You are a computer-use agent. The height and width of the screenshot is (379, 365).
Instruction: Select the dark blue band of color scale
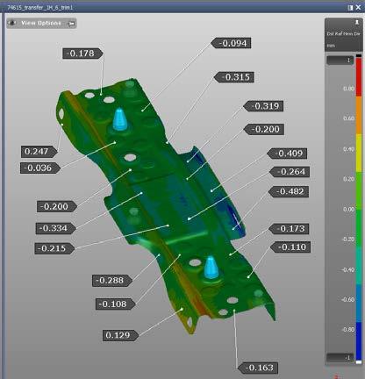tap(359, 341)
